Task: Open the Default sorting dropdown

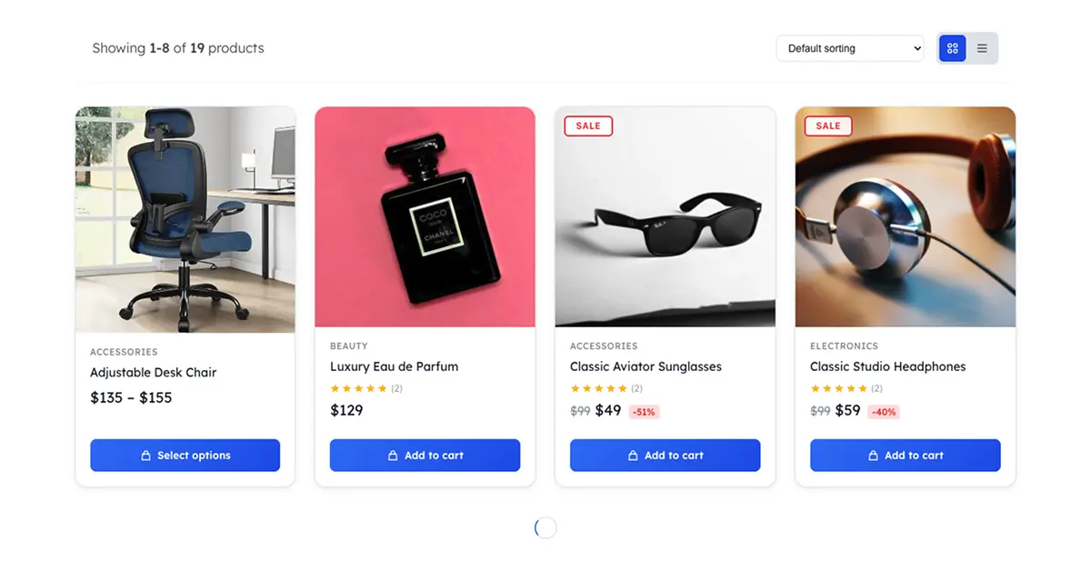Action: 850,48
